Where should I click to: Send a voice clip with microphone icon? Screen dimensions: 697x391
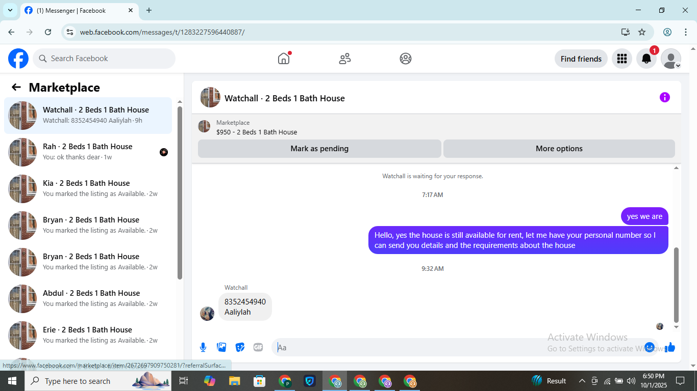(x=203, y=347)
